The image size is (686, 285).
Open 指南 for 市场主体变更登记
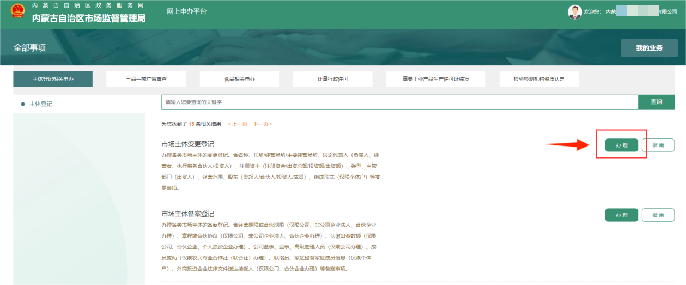(x=658, y=145)
